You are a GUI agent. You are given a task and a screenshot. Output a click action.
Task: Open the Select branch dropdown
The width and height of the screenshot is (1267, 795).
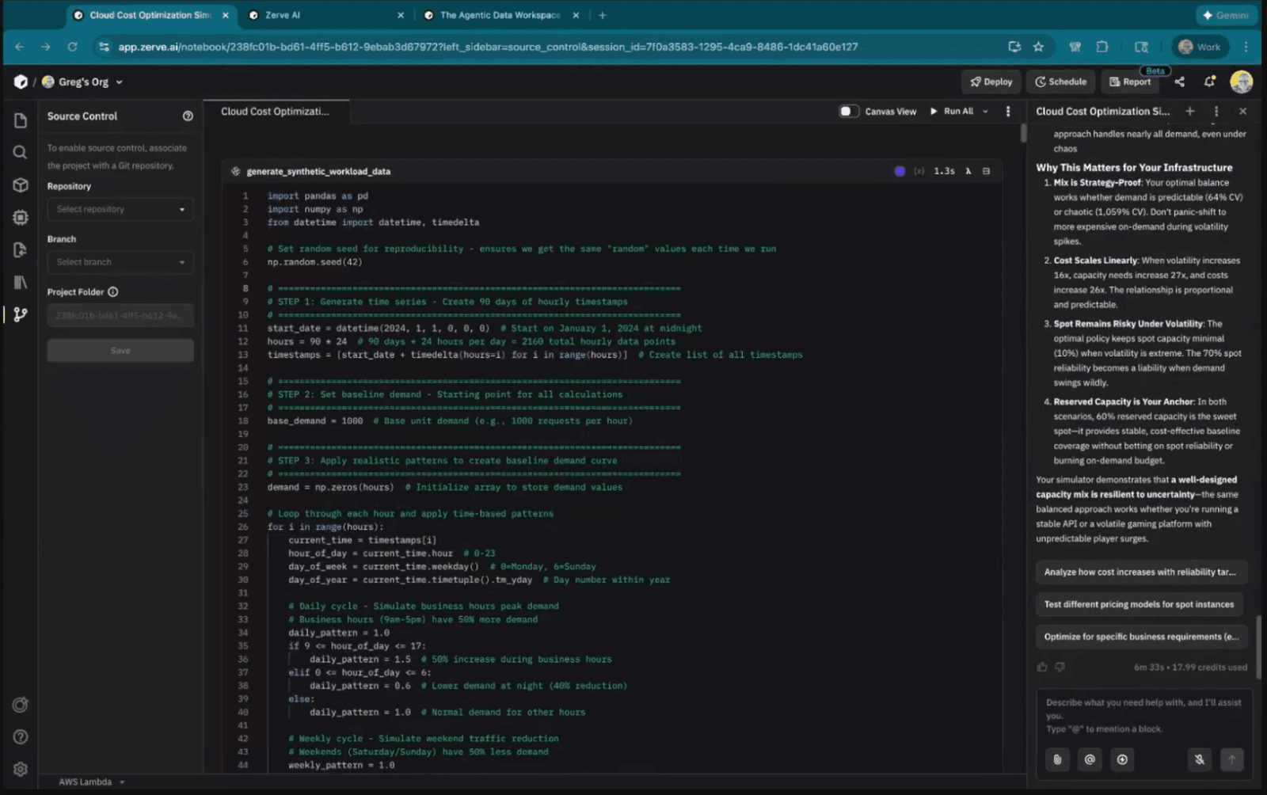coord(120,262)
